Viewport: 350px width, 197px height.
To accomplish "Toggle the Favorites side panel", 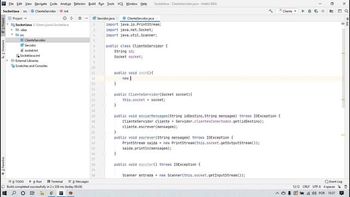I will coord(3,166).
